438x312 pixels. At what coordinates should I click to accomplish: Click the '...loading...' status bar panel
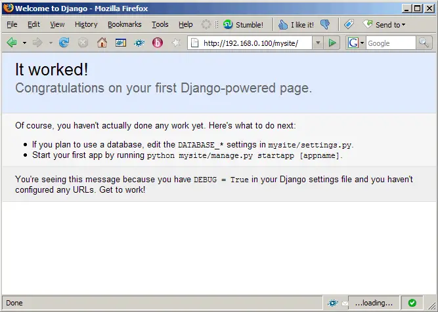[x=374, y=303]
